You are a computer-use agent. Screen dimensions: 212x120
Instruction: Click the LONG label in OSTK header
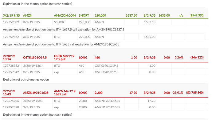[83, 58]
